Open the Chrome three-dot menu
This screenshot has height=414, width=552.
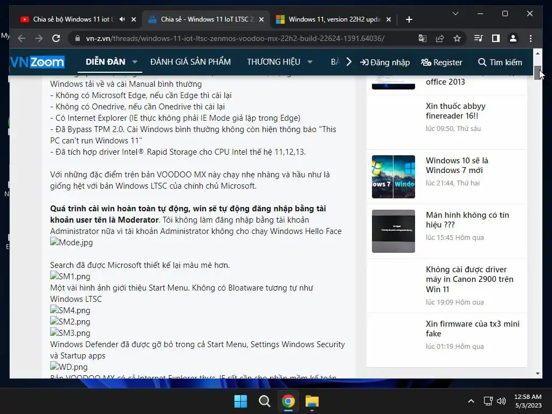pyautogui.click(x=530, y=38)
